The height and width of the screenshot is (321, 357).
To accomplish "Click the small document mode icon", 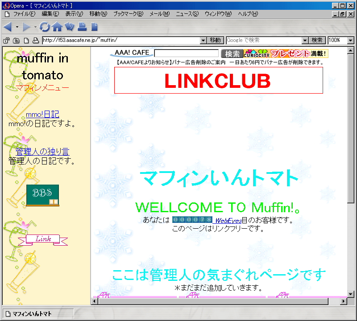I will pyautogui.click(x=26, y=41).
